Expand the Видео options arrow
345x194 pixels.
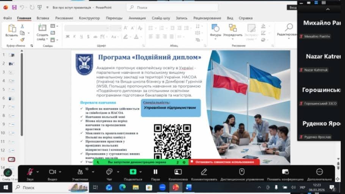tap(61, 172)
